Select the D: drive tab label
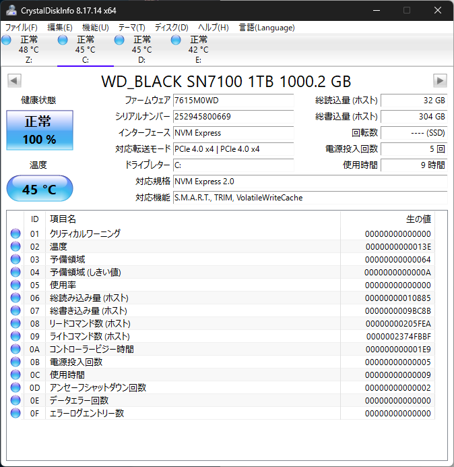454x467 pixels. tap(142, 60)
